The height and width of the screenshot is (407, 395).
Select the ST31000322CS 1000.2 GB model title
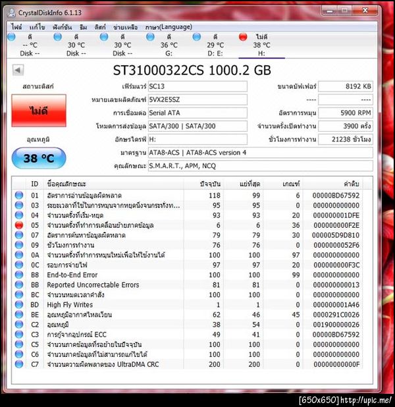coord(192,70)
